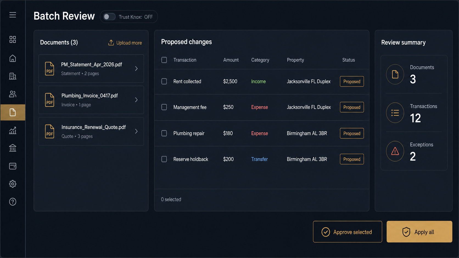Check the Reserve holdback row checkbox
Screen dimensions: 459x258
point(164,159)
